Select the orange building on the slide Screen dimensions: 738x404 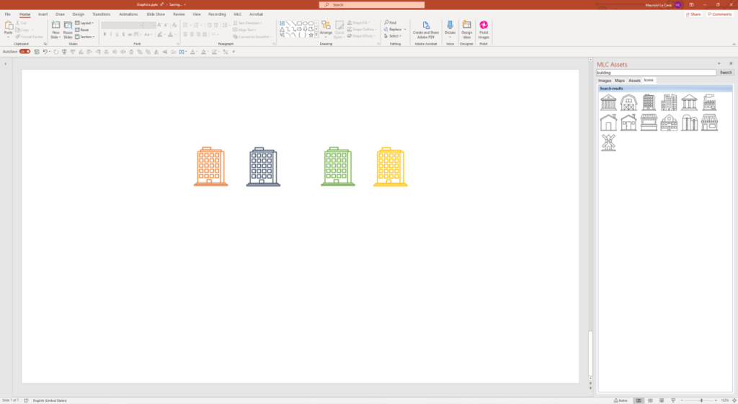pos(210,166)
